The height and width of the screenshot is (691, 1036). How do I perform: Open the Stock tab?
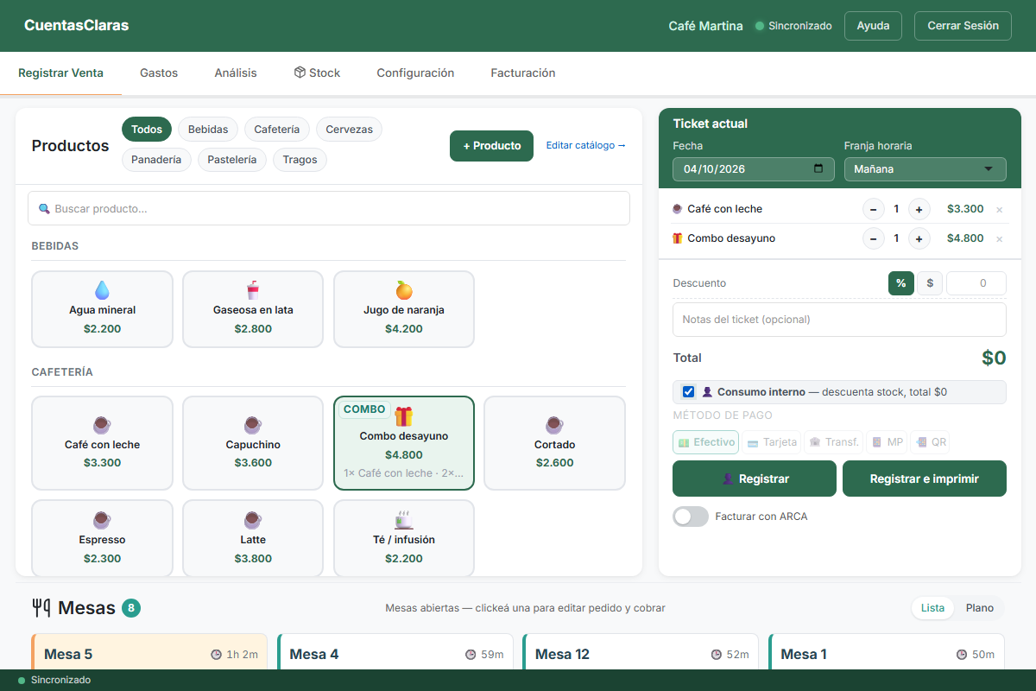(x=317, y=73)
